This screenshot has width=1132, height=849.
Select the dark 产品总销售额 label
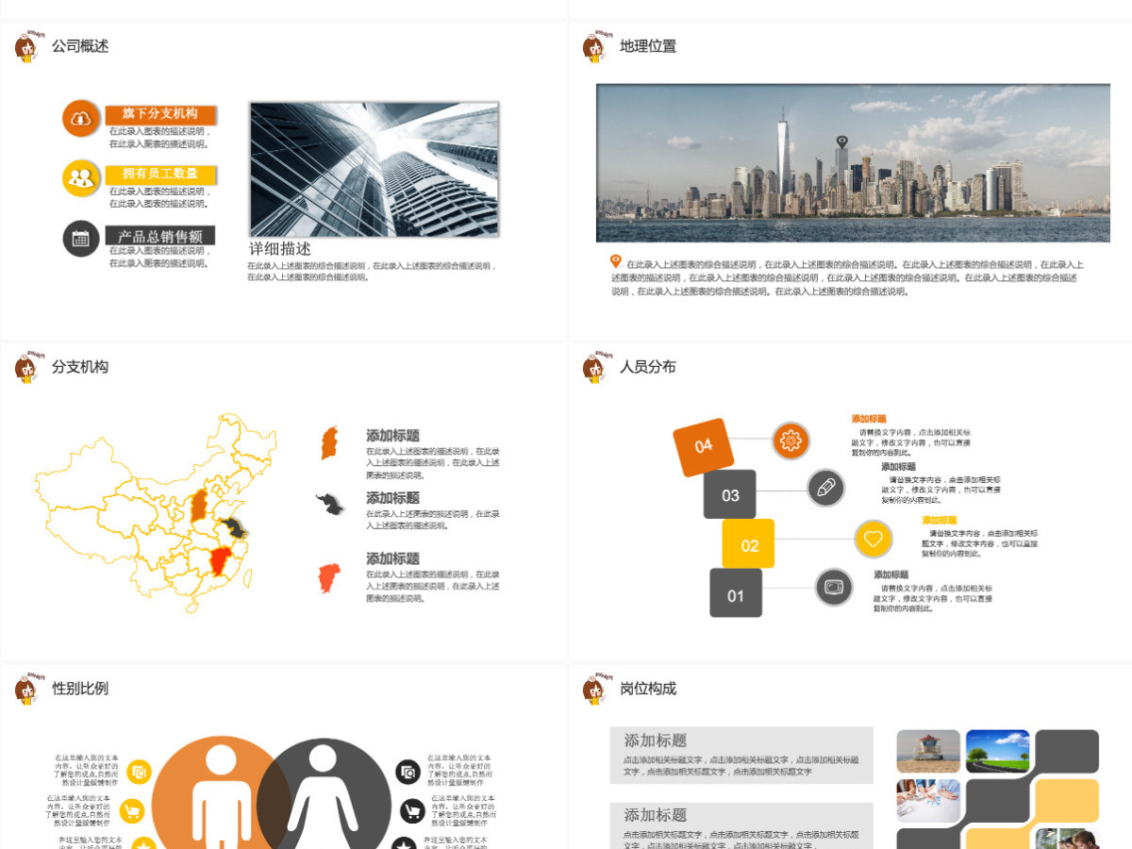pos(160,236)
